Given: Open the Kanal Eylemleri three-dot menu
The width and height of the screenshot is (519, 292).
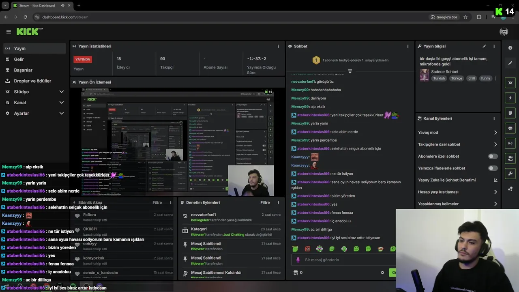Looking at the screenshot, I should click(494, 118).
